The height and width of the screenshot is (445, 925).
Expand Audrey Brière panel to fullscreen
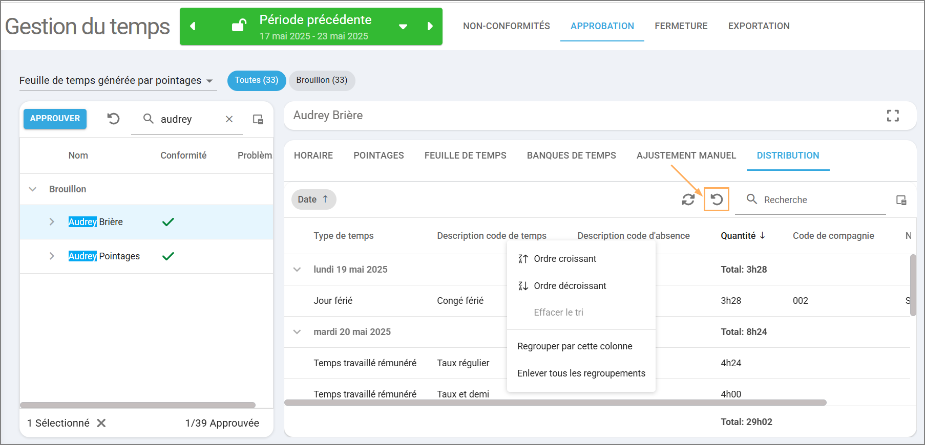point(892,116)
